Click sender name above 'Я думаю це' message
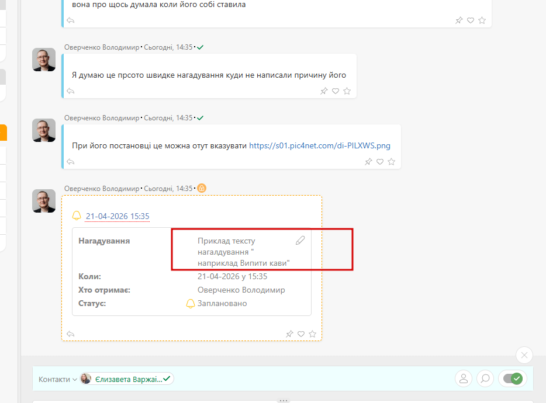 pos(102,47)
